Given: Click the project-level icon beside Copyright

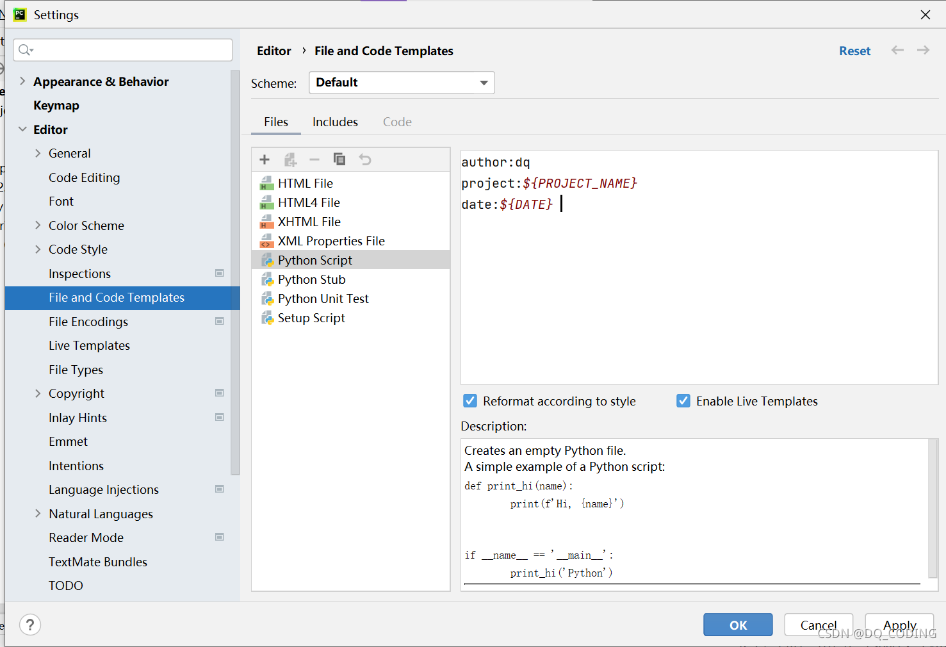Looking at the screenshot, I should pyautogui.click(x=220, y=393).
